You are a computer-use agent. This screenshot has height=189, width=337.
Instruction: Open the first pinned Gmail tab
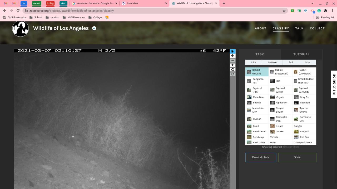[6, 3]
